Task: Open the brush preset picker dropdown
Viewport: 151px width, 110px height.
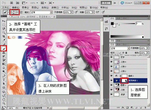Action: click(17, 12)
